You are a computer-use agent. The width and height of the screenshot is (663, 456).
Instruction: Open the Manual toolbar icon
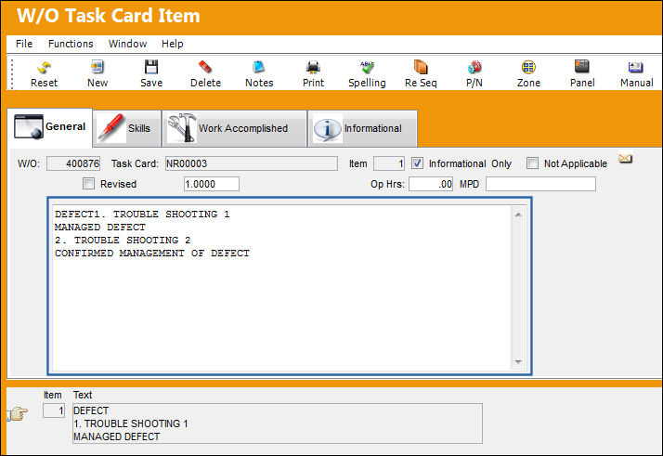[636, 73]
